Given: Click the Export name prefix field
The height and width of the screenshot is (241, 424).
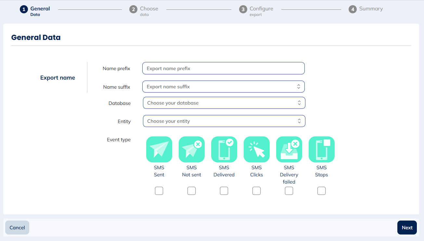Looking at the screenshot, I should pyautogui.click(x=223, y=68).
